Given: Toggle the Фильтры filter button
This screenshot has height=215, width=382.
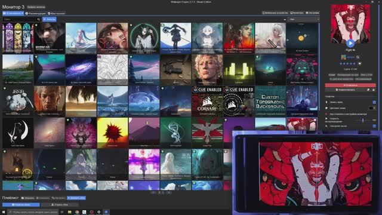Looking at the screenshot, I should tap(50, 19).
